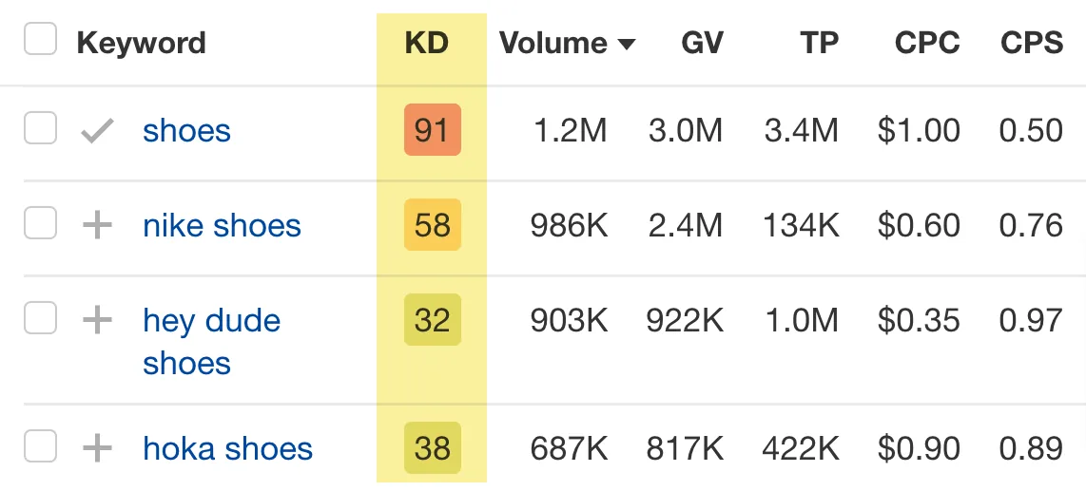Toggle checkbox for hey dude shoes
1086x491 pixels.
tap(40, 318)
